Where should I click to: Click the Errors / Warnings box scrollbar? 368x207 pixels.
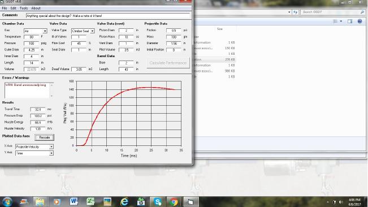pyautogui.click(x=51, y=90)
